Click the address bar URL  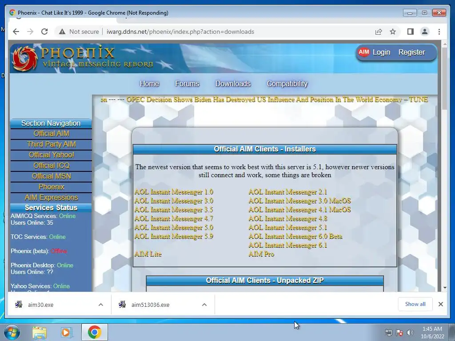[x=180, y=32]
